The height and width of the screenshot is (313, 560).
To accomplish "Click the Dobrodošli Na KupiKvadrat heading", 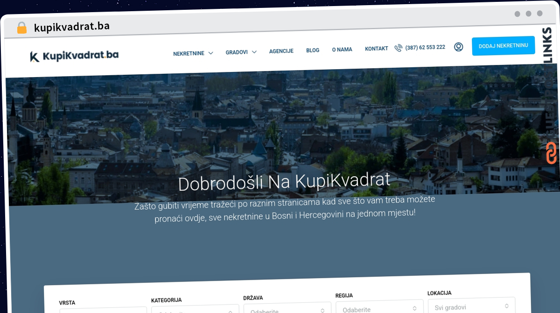I will (x=284, y=182).
